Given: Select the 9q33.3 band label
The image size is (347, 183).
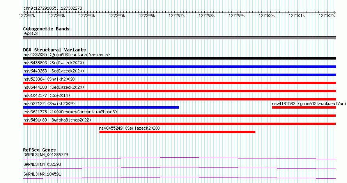Looking at the screenshot, I should click(x=30, y=33).
